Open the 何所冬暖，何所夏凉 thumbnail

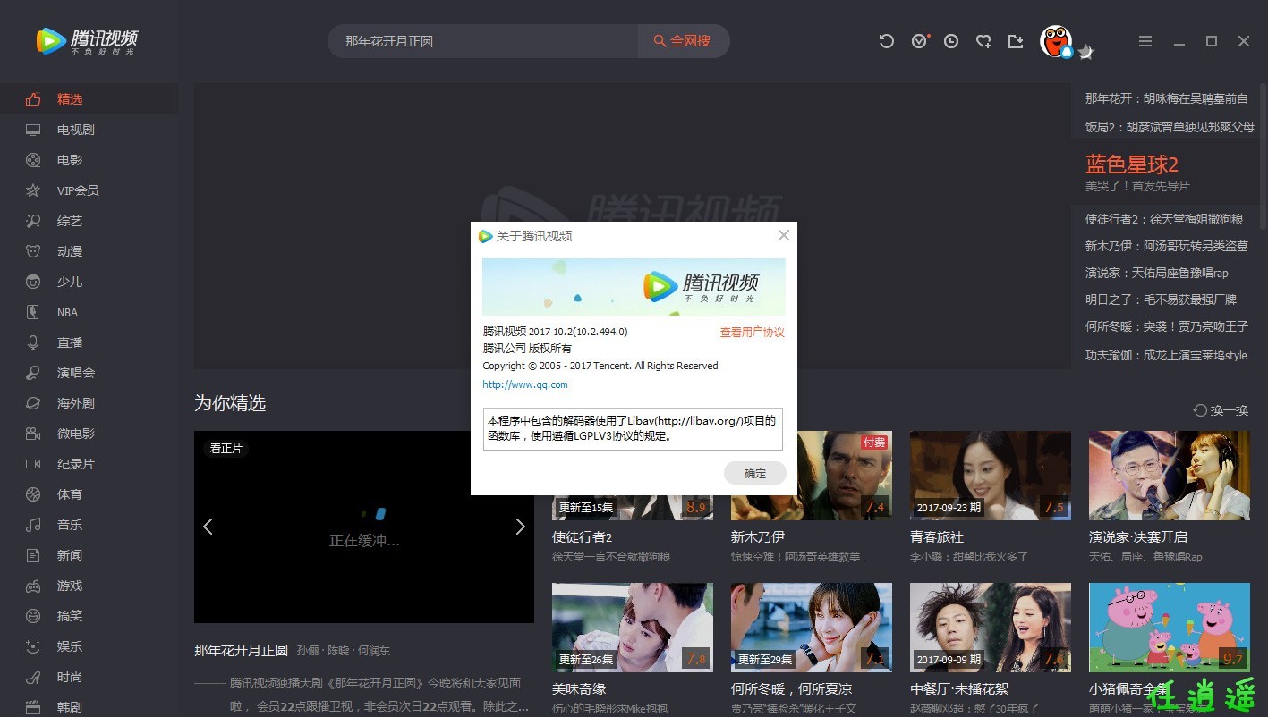click(x=812, y=628)
